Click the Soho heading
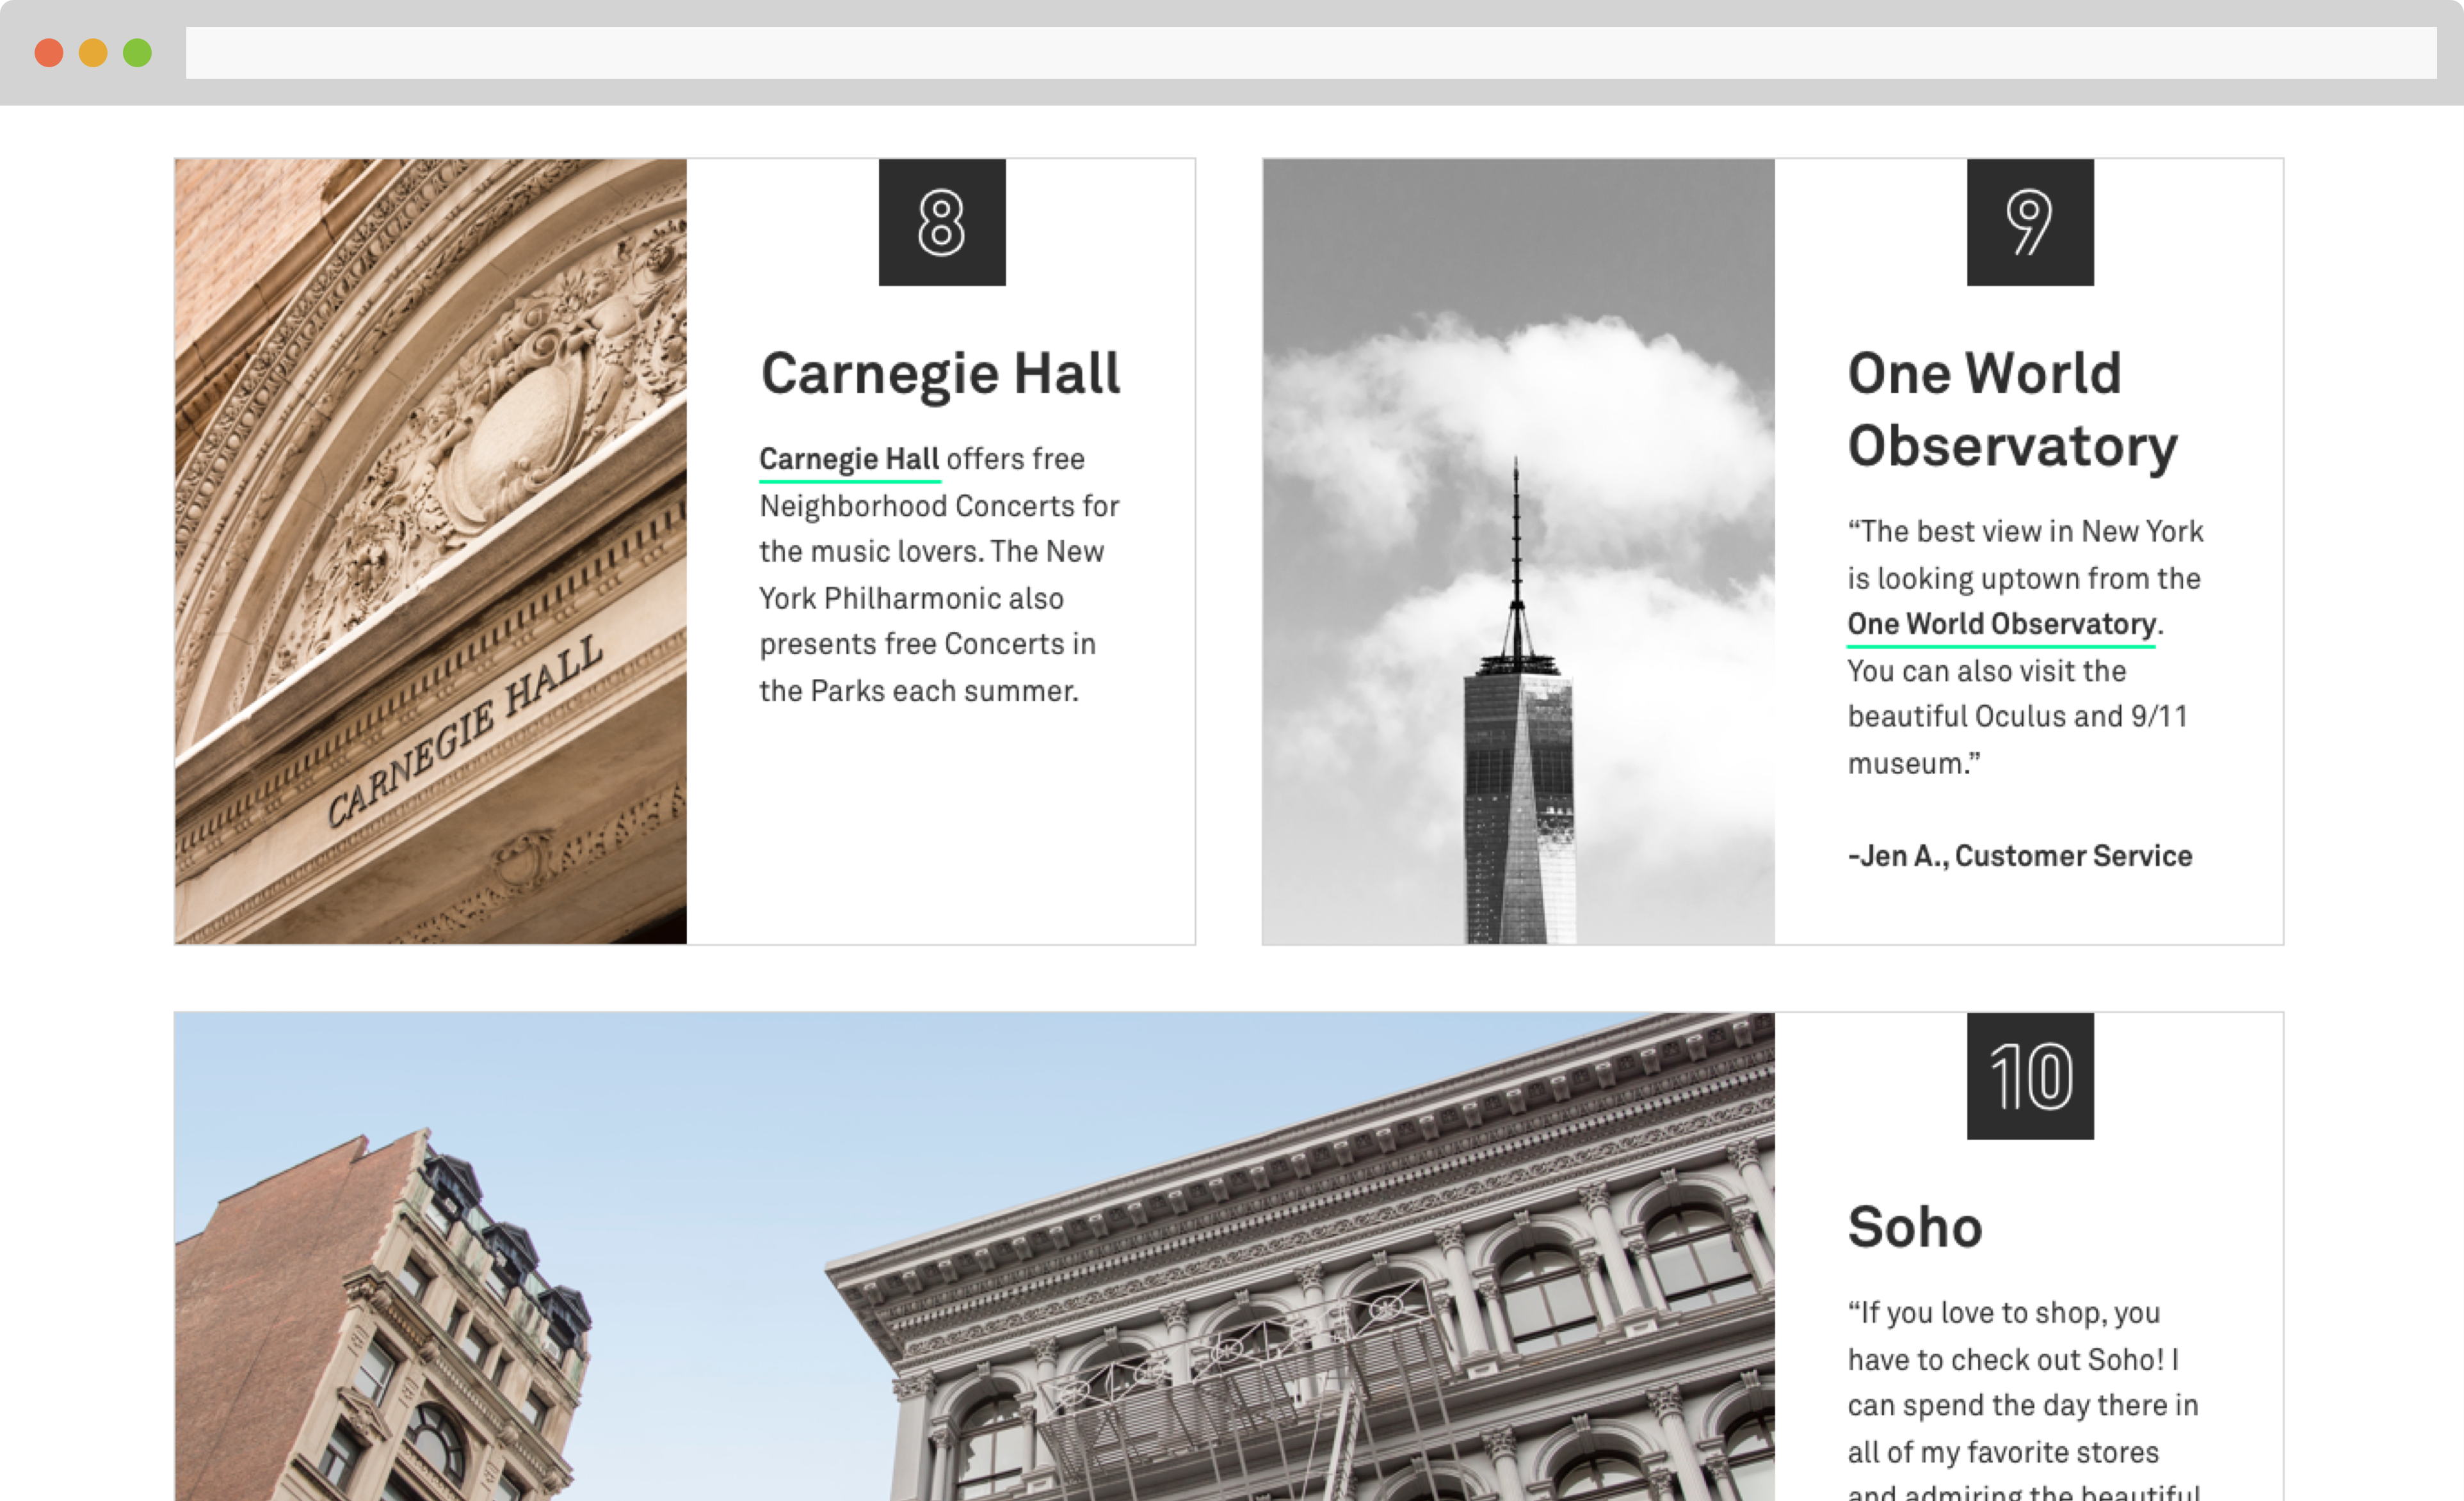The image size is (2464, 1501). click(x=1915, y=1227)
